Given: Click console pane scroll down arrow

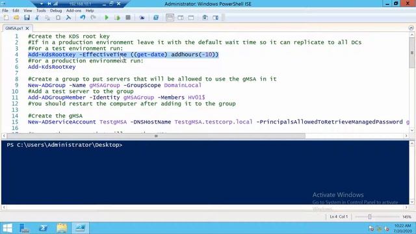Looking at the screenshot, I should point(411,202).
